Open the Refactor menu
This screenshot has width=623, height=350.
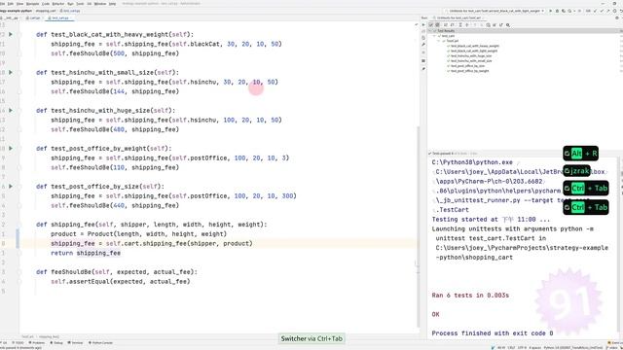(58, 4)
